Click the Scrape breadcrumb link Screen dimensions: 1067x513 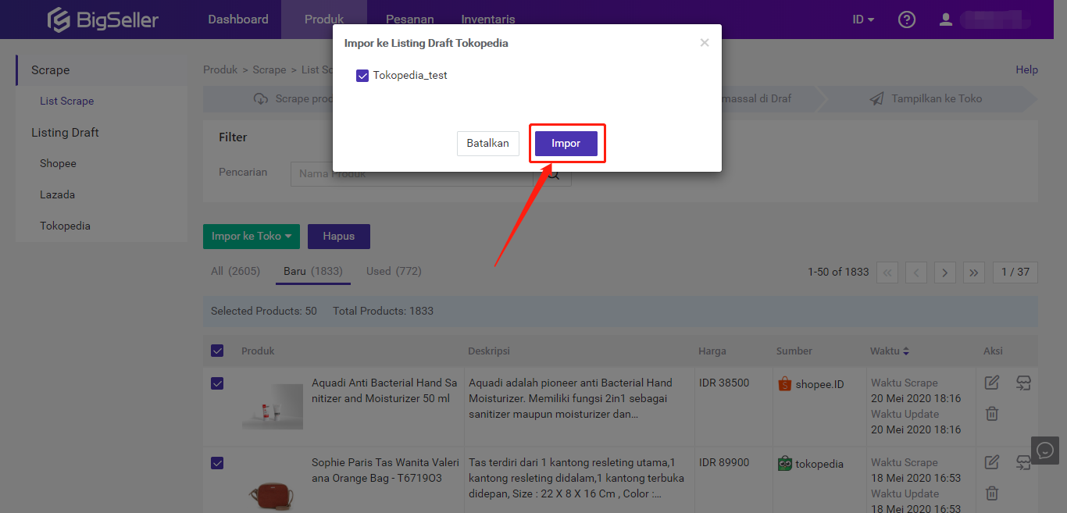pos(269,69)
